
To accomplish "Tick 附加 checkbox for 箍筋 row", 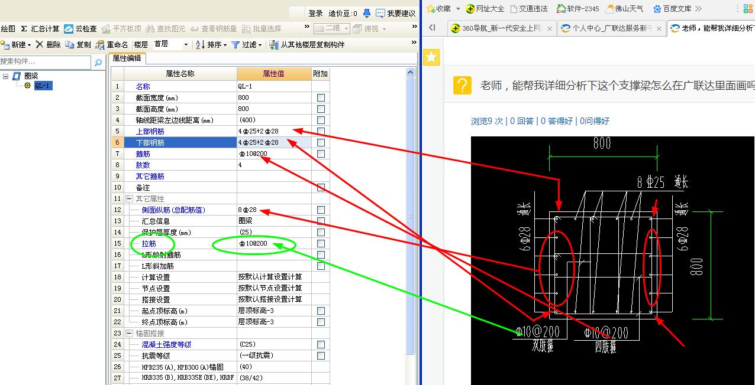I will [321, 154].
